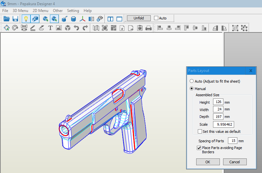
Task: Close the Parts Layout dialog
Action: 251,71
